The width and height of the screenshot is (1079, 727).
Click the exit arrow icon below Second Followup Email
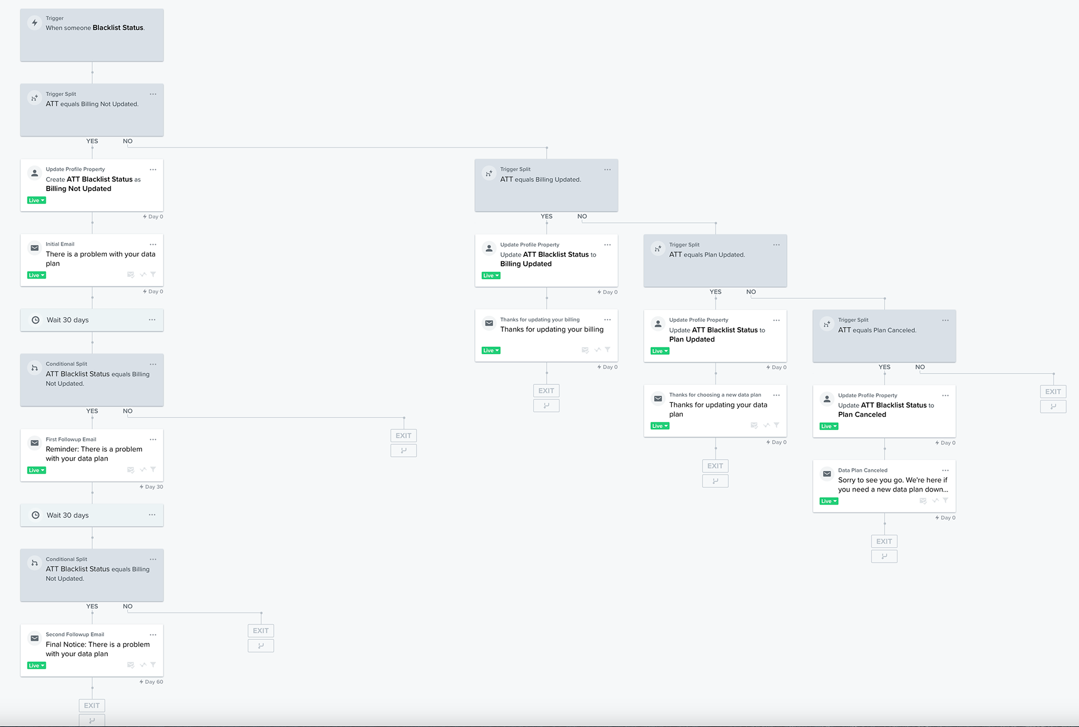92,720
